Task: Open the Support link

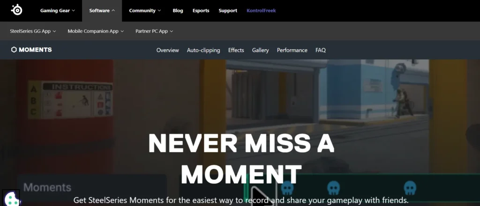Action: coord(228,10)
